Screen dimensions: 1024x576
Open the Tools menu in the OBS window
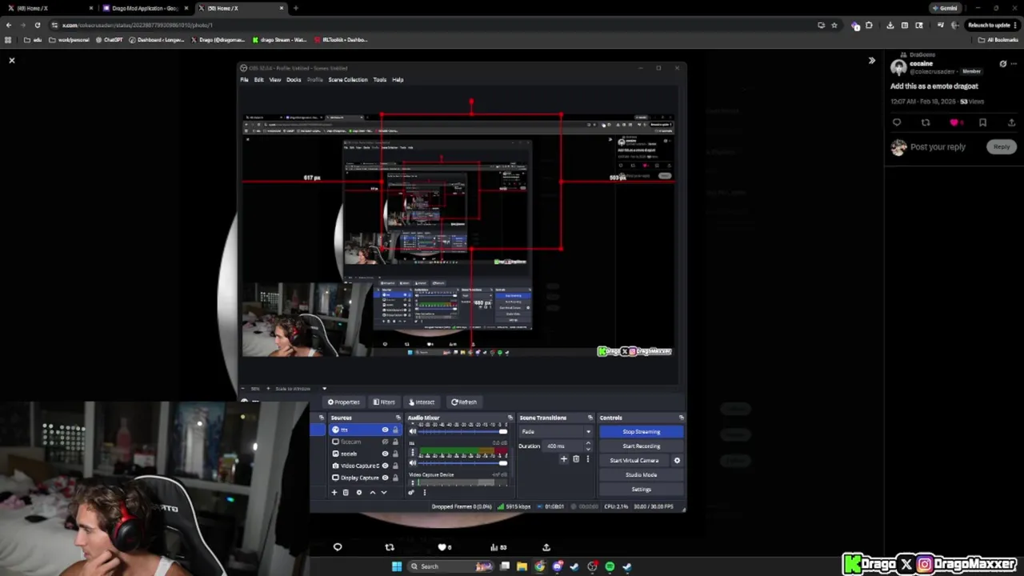pyautogui.click(x=380, y=79)
